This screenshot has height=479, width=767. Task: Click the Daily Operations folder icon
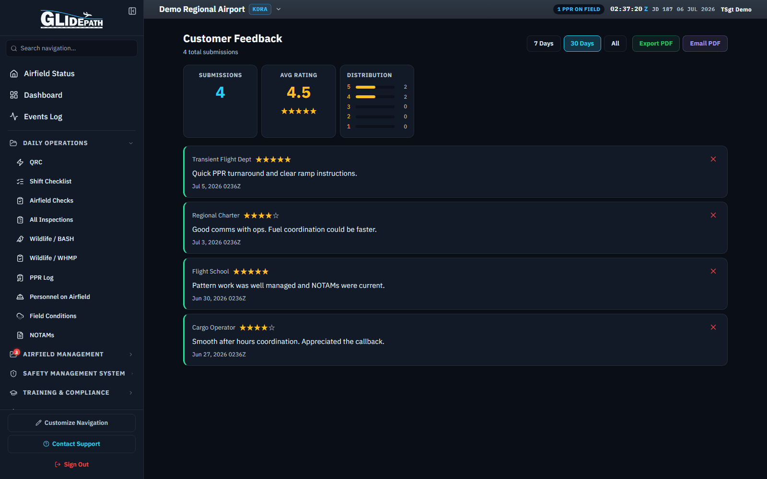pos(13,143)
